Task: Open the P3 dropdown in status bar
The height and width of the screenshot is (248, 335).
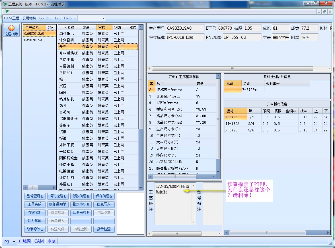Action: [x=14, y=241]
